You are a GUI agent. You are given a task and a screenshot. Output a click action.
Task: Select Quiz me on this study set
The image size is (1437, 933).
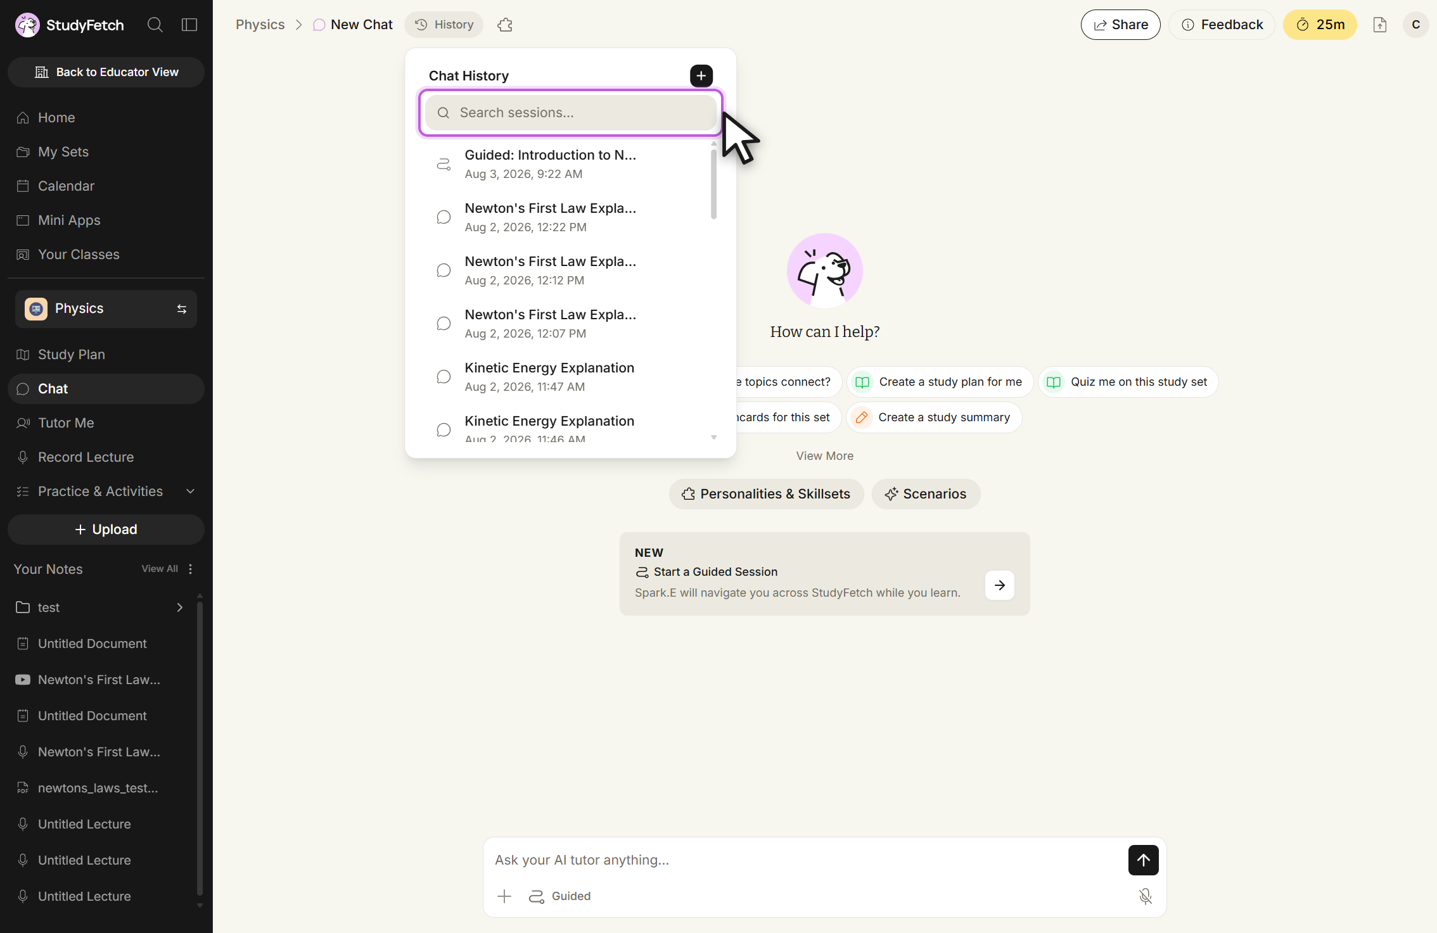1128,382
